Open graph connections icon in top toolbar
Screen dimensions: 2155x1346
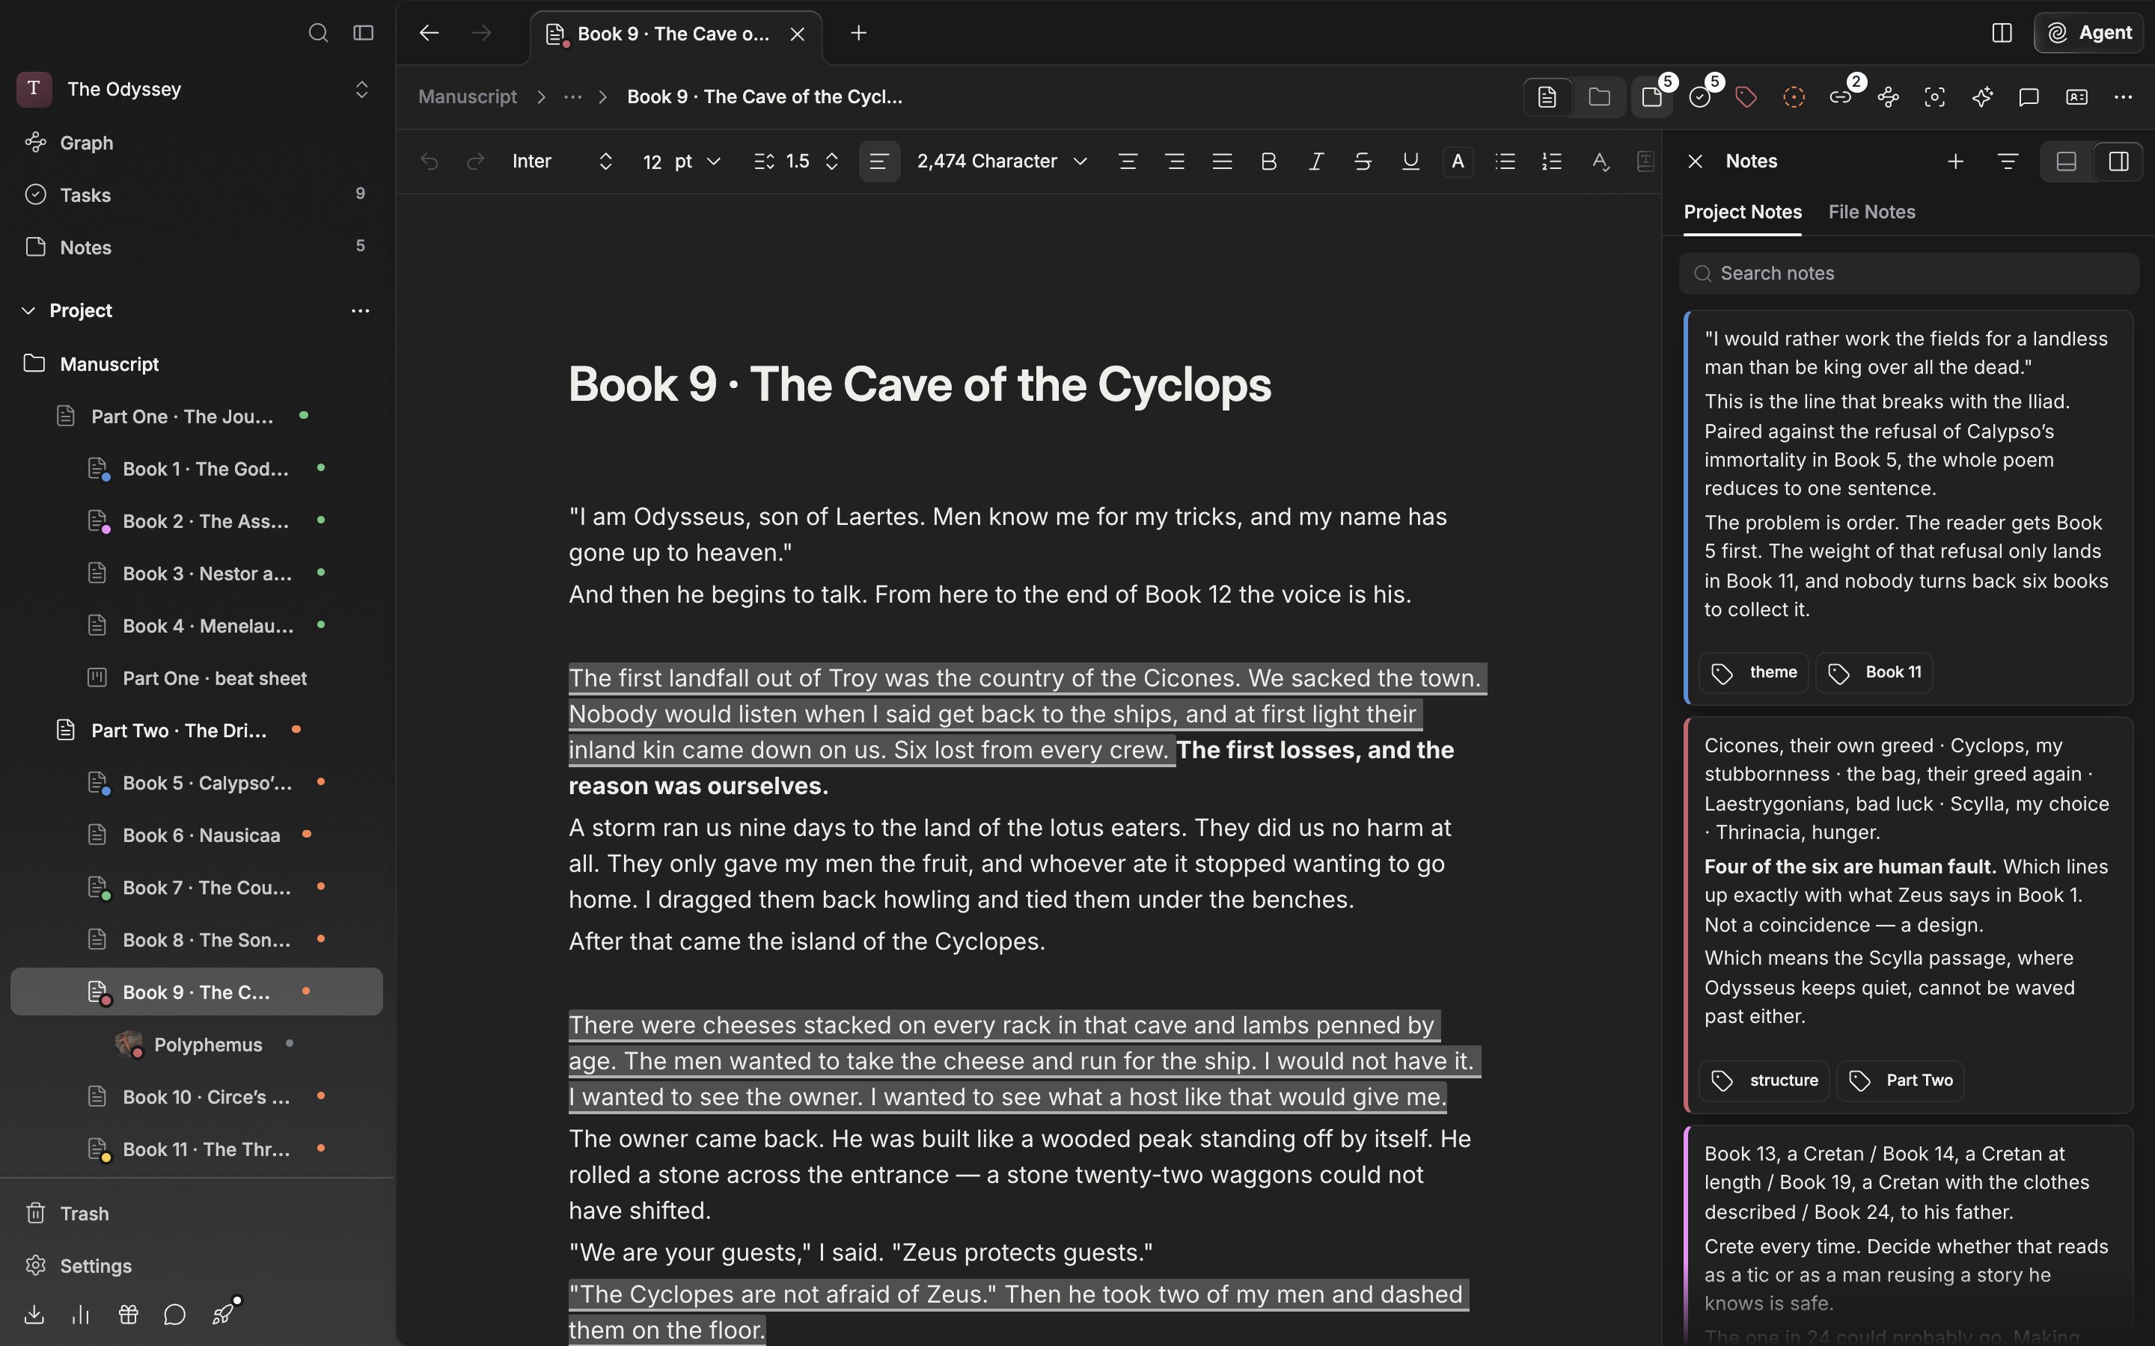[1888, 97]
